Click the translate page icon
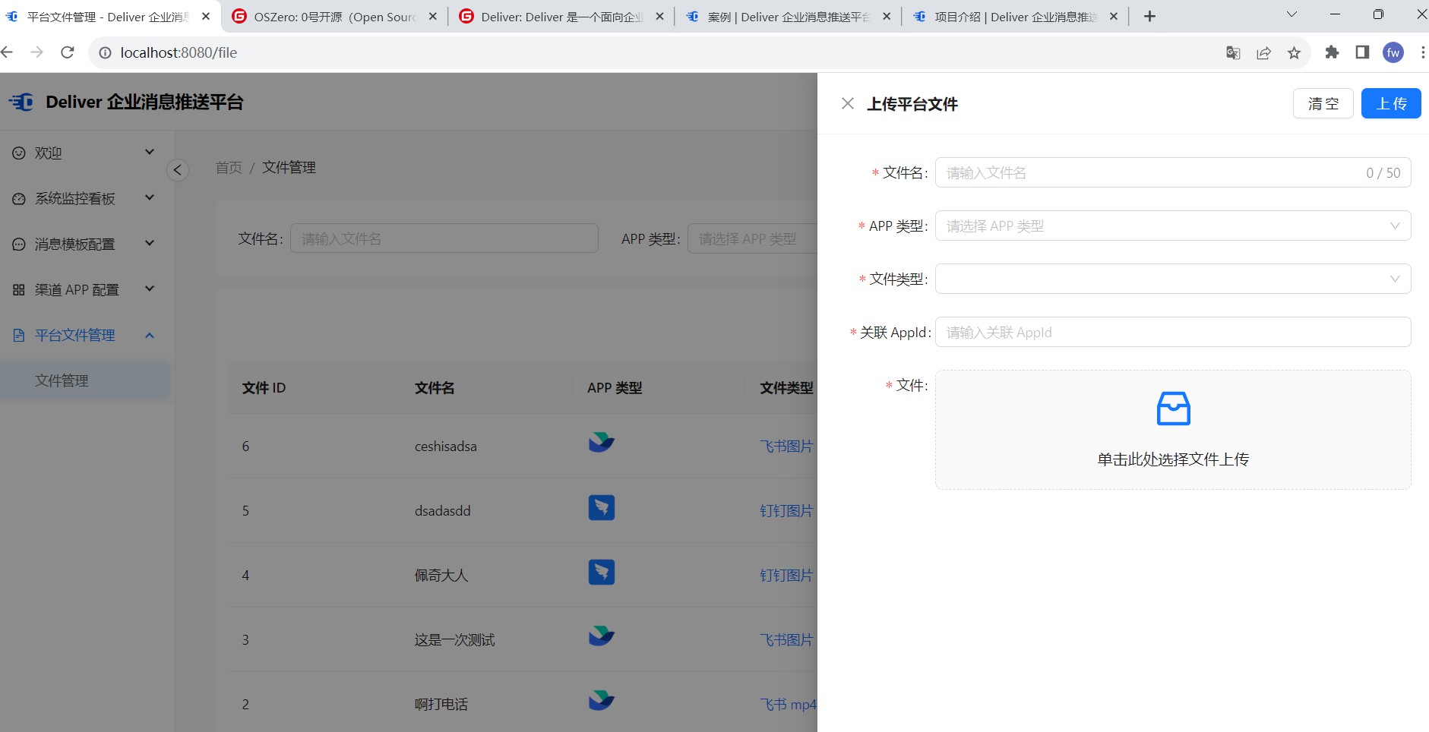This screenshot has width=1429, height=732. (x=1233, y=52)
